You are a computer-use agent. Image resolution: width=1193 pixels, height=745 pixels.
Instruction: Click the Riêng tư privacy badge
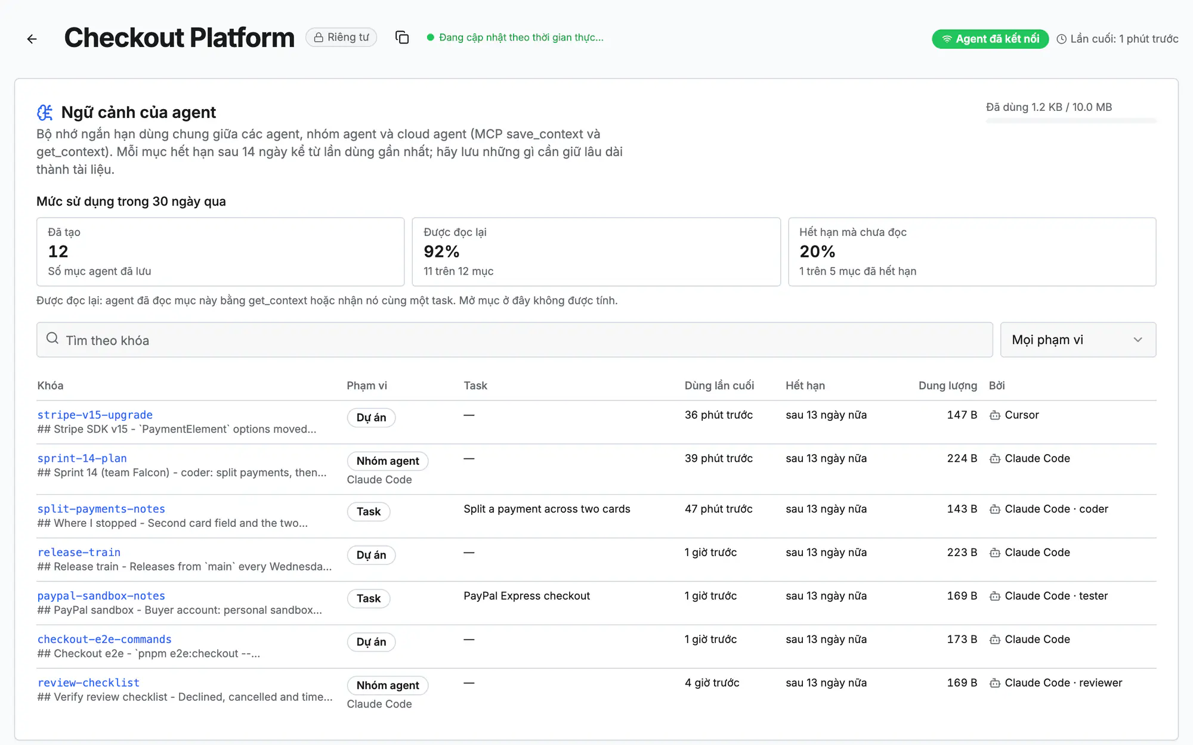tap(341, 38)
